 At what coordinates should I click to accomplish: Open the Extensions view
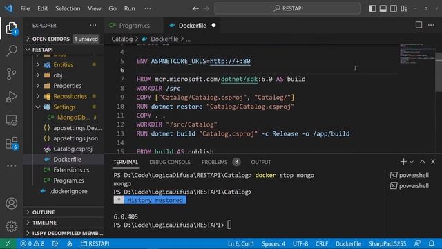(x=12, y=143)
